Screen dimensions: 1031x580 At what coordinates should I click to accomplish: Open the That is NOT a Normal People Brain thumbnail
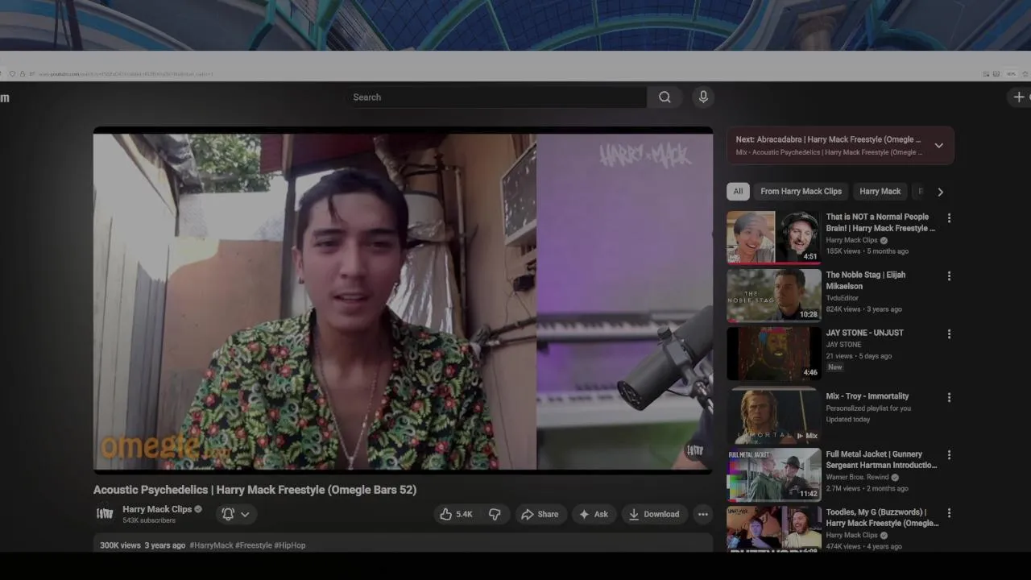(774, 238)
